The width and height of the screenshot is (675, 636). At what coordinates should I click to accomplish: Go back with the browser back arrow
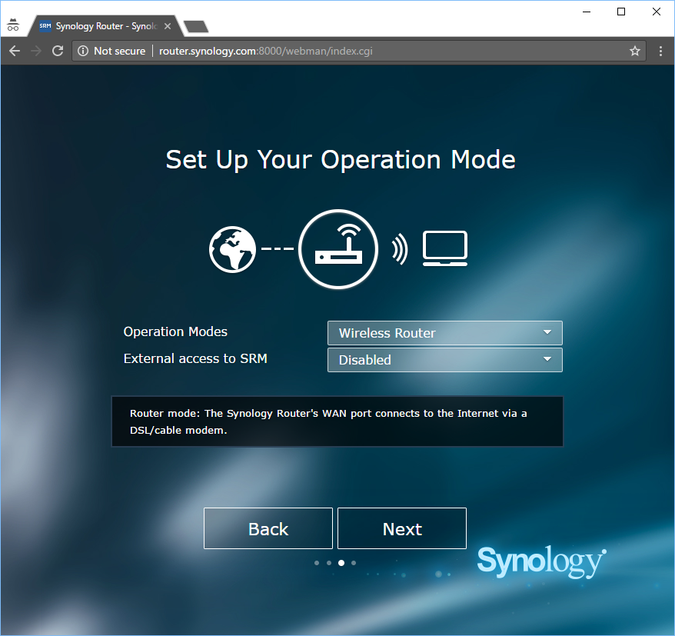[x=15, y=51]
